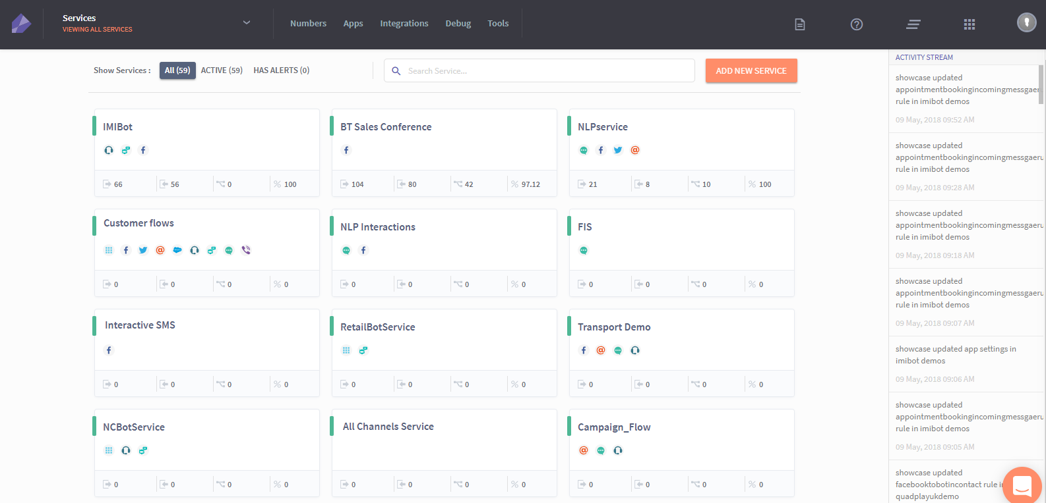Click the chat icon in FIS card
The height and width of the screenshot is (503, 1046).
coord(584,250)
